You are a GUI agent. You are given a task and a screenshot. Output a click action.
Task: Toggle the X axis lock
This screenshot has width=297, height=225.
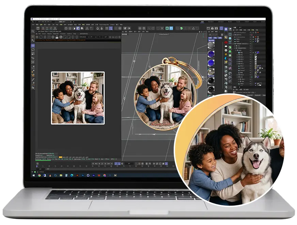43,28
